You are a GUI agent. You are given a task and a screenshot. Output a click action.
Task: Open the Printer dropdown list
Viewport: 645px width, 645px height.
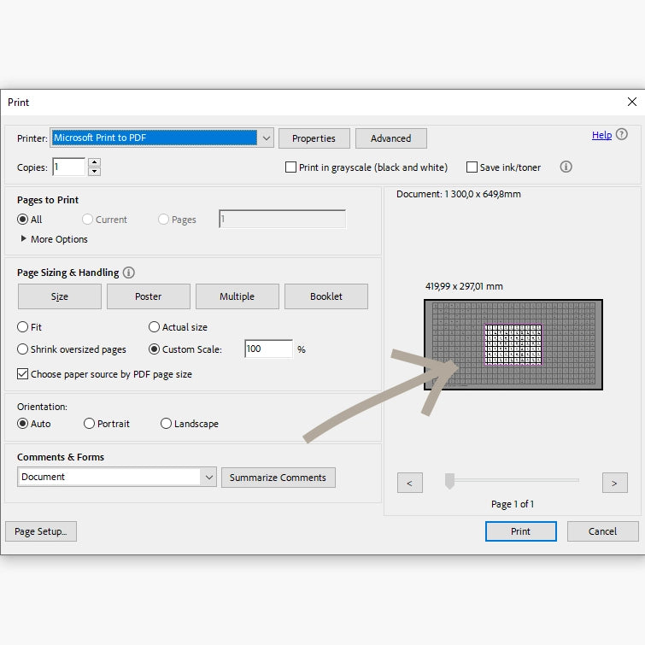click(x=266, y=138)
